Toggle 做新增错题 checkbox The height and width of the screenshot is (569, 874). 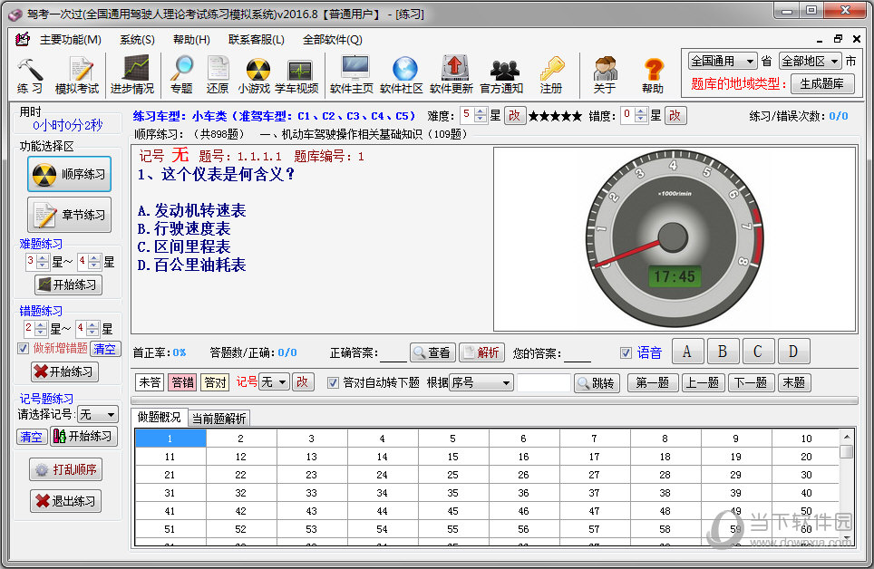(24, 348)
